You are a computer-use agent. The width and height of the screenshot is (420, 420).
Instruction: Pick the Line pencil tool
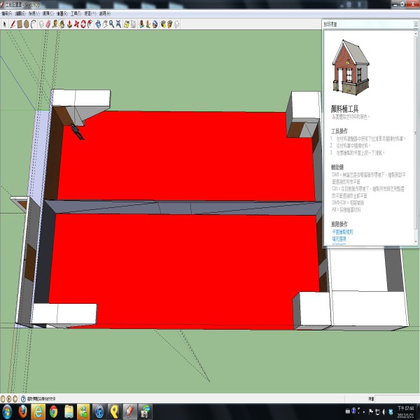click(12, 24)
